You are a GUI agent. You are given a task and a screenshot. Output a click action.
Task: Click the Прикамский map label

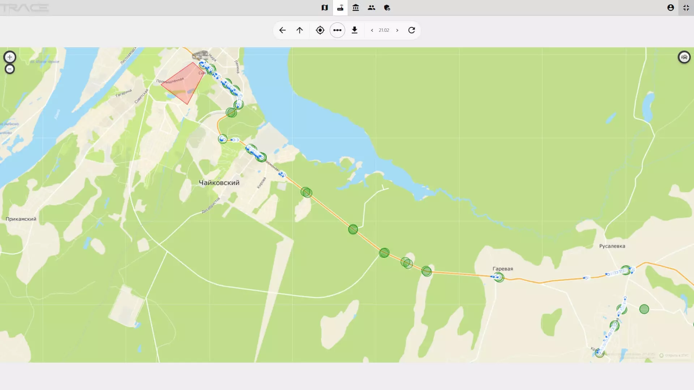(21, 219)
